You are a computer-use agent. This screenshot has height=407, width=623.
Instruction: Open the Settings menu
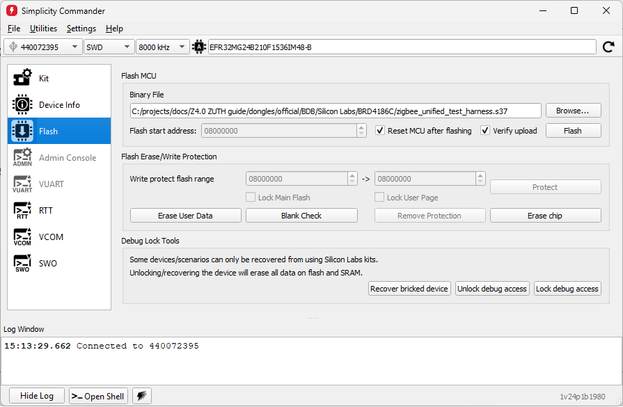point(81,29)
